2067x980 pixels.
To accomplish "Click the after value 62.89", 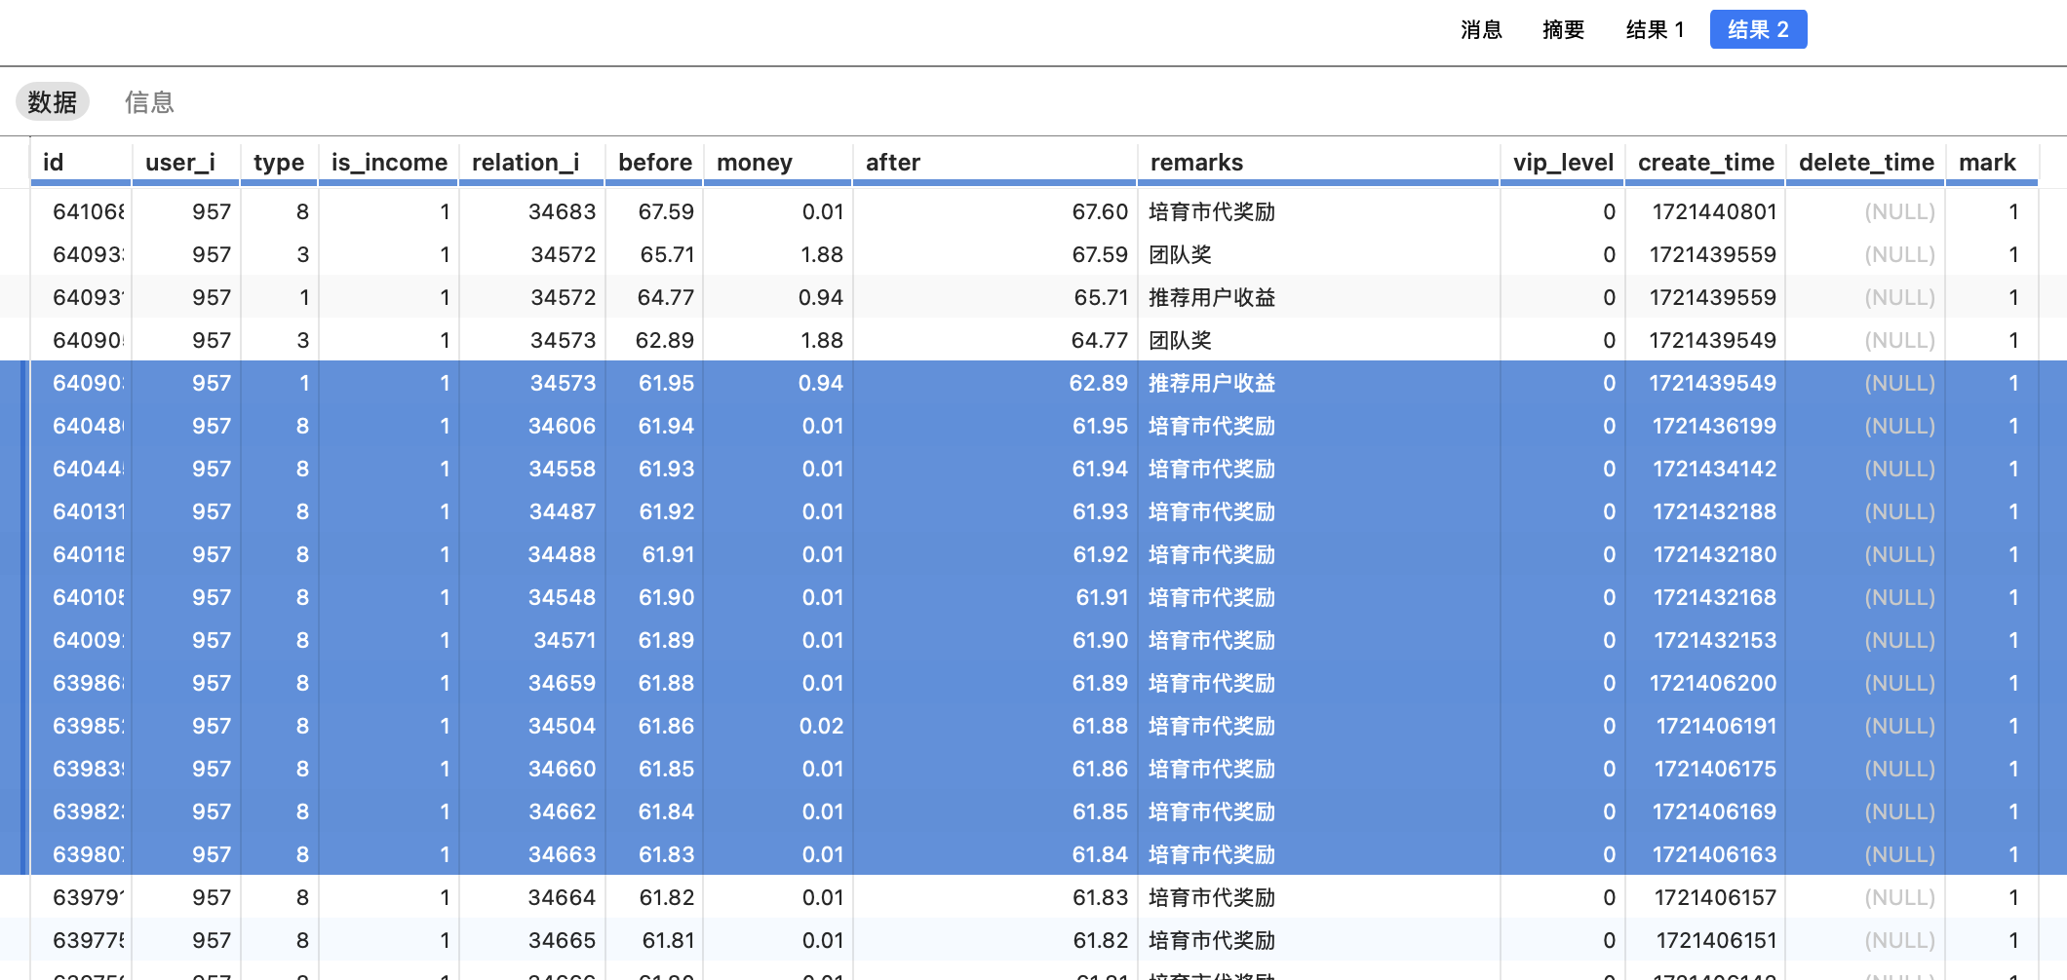I will [x=1098, y=384].
